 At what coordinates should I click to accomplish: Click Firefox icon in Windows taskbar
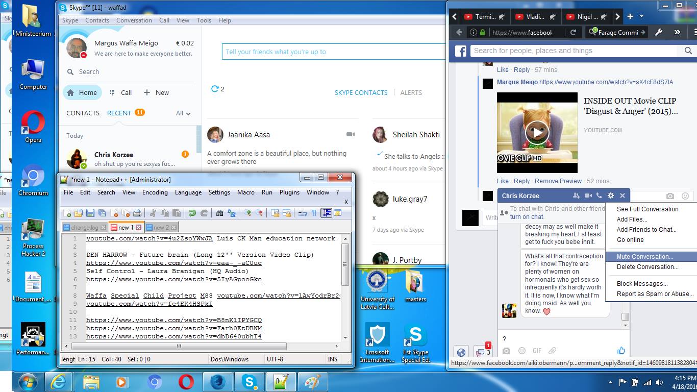pos(217,382)
